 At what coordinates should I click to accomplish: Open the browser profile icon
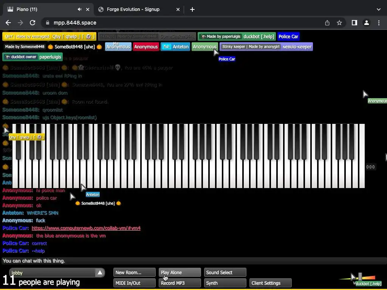(x=367, y=23)
